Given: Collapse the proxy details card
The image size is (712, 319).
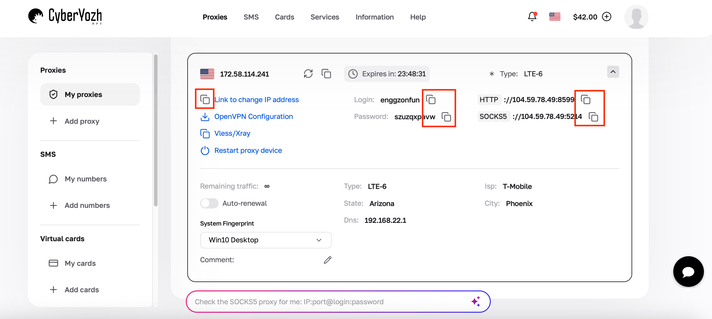Looking at the screenshot, I should pos(613,72).
